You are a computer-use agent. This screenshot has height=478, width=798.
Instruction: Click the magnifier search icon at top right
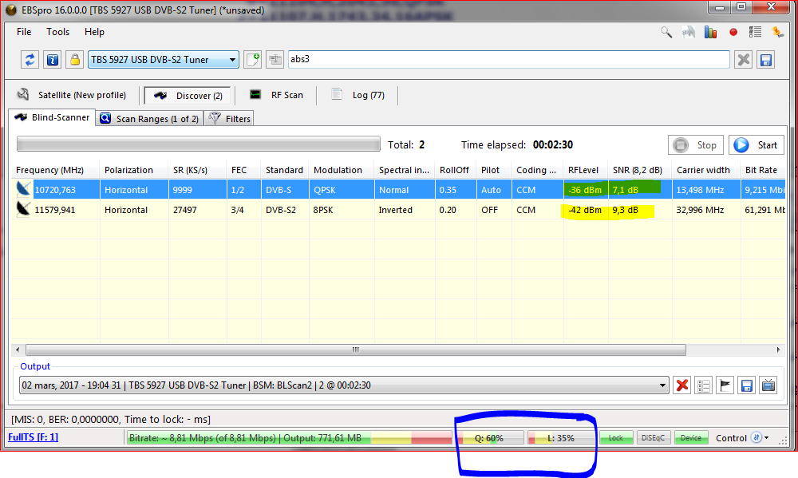[666, 33]
